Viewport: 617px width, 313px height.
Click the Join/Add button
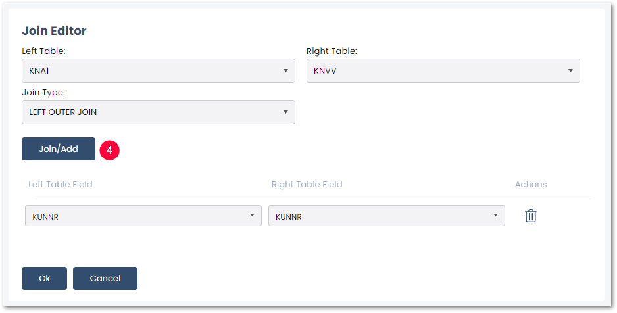pyautogui.click(x=59, y=149)
